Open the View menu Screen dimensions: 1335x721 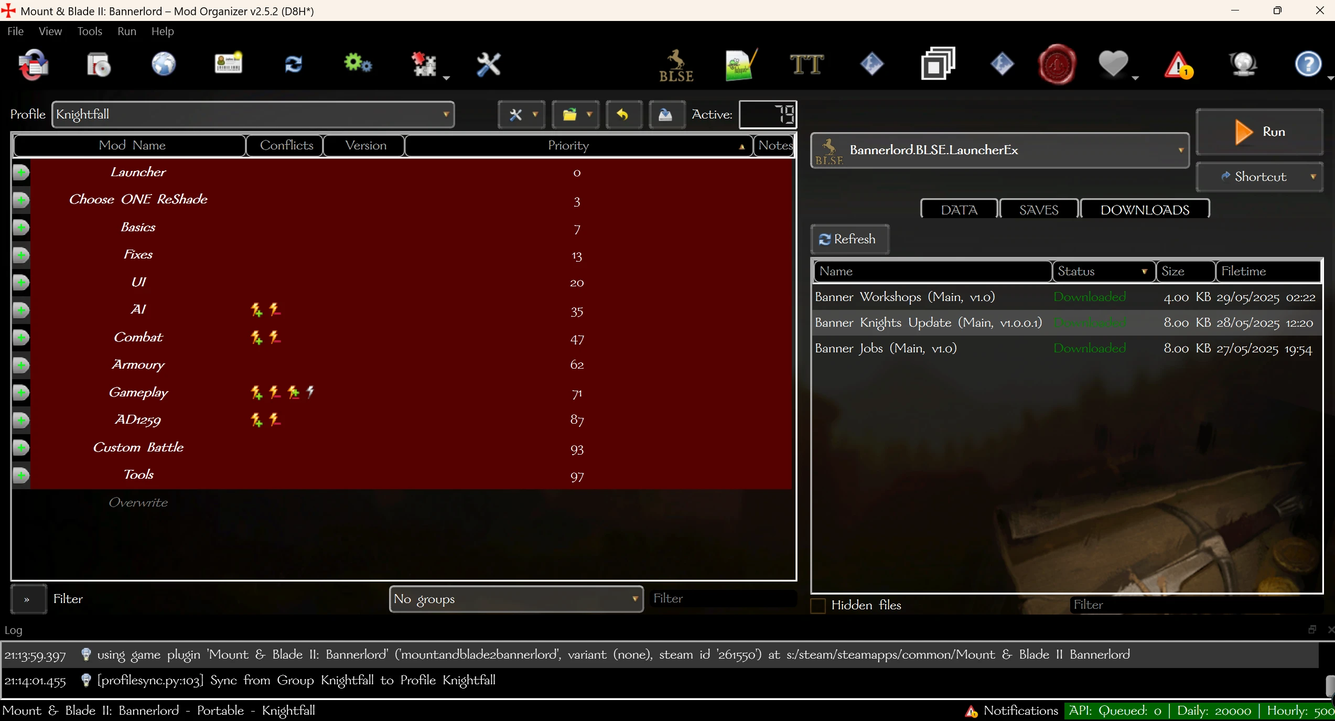[x=50, y=31]
